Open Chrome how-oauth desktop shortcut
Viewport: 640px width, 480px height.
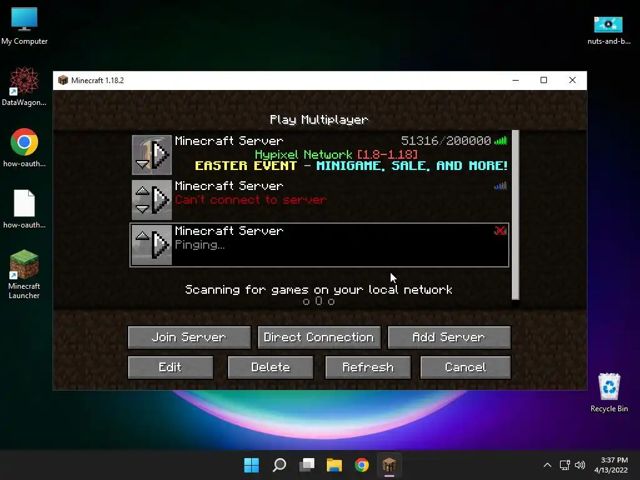click(x=24, y=147)
